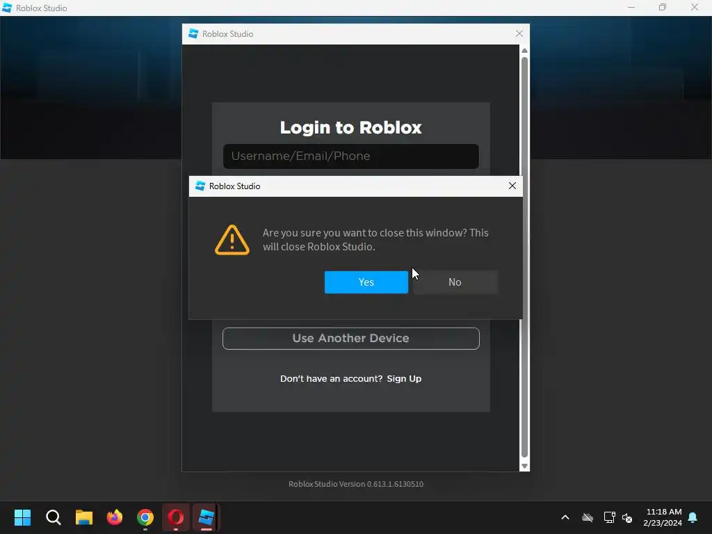Click Roblox Studio logo in login window title
712x534 pixels.
tap(193, 33)
